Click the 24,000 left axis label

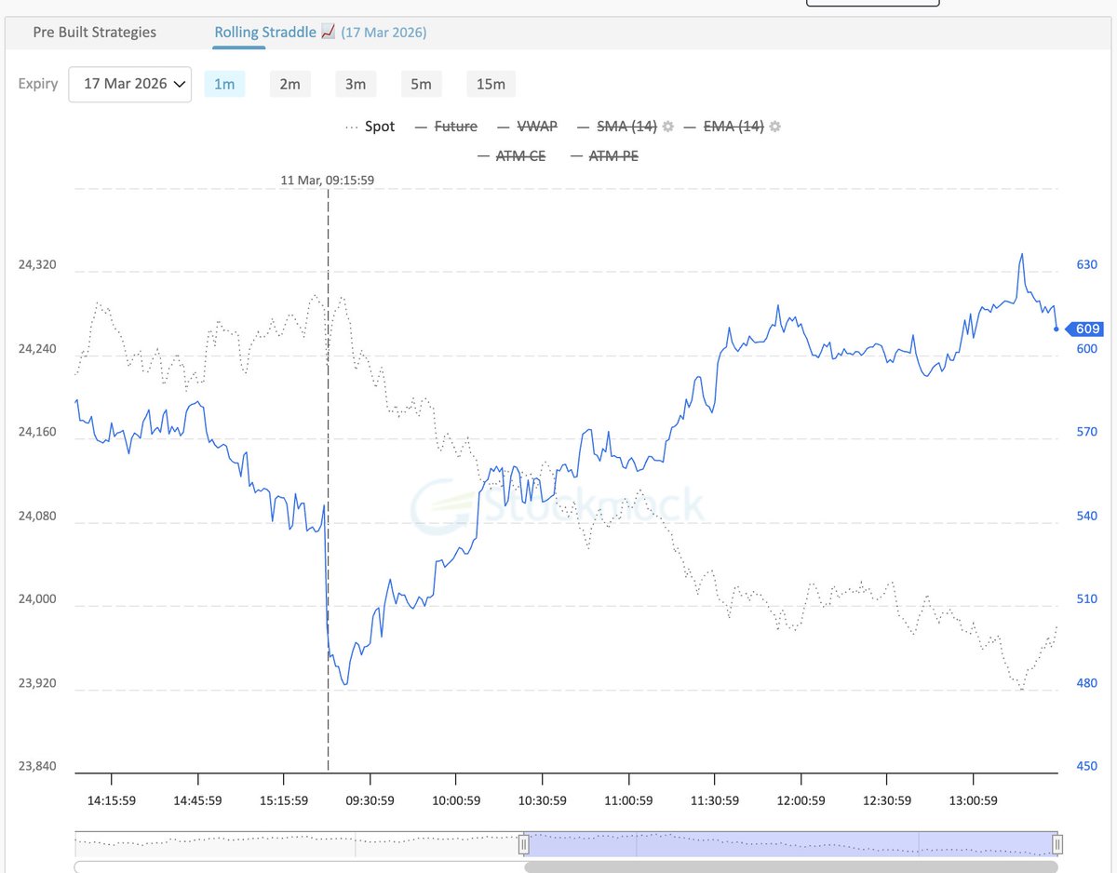point(37,598)
